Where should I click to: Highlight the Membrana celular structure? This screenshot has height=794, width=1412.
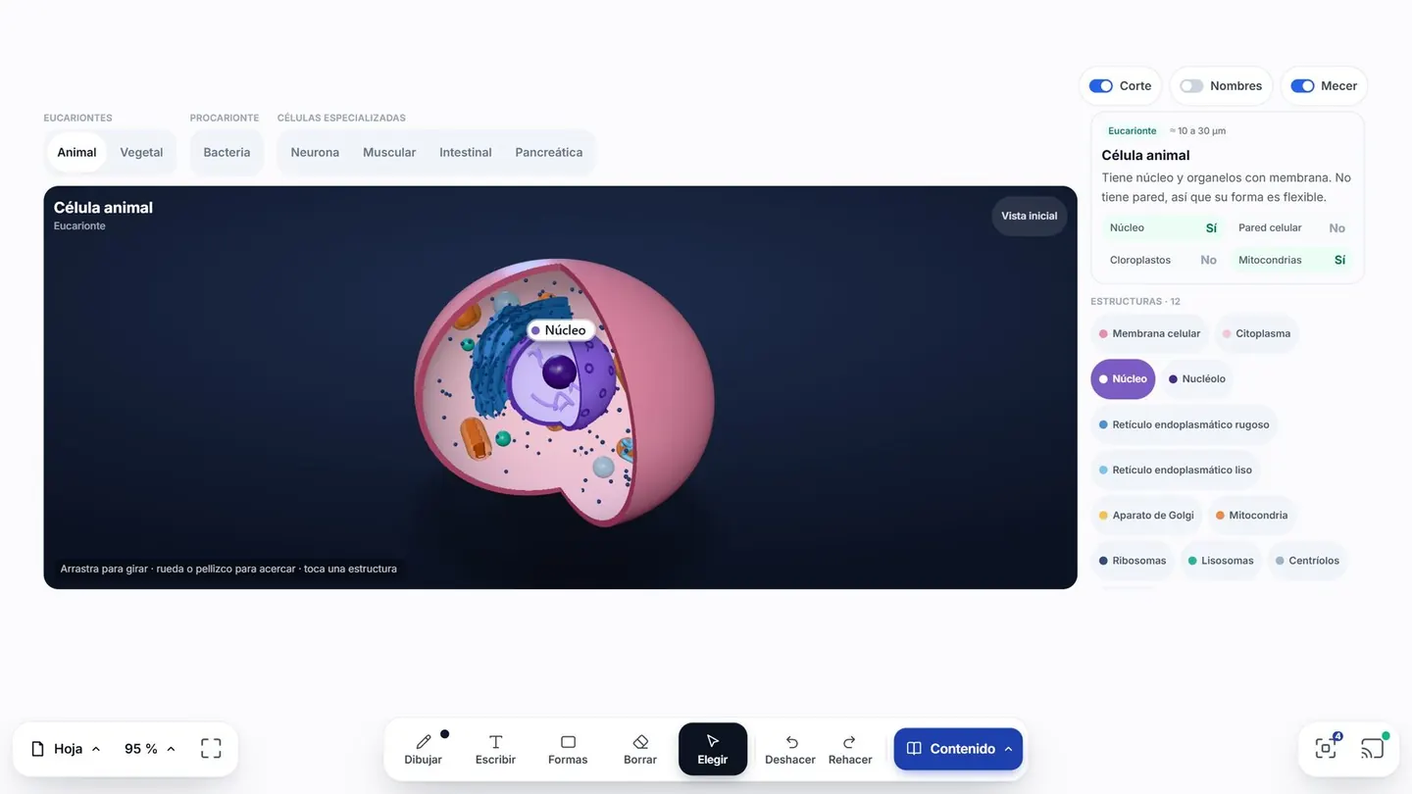coord(1149,333)
